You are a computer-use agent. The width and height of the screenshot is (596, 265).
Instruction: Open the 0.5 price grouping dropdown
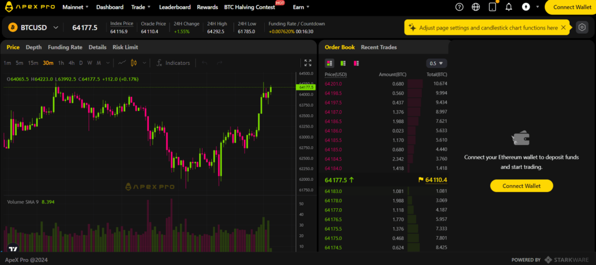437,63
